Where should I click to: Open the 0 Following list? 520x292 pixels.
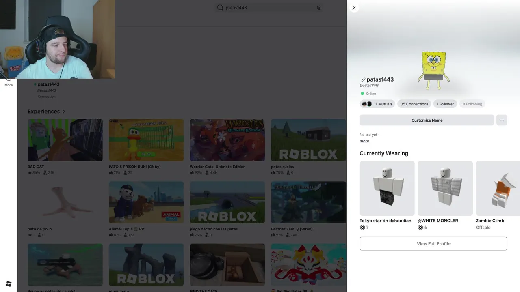[x=472, y=104]
